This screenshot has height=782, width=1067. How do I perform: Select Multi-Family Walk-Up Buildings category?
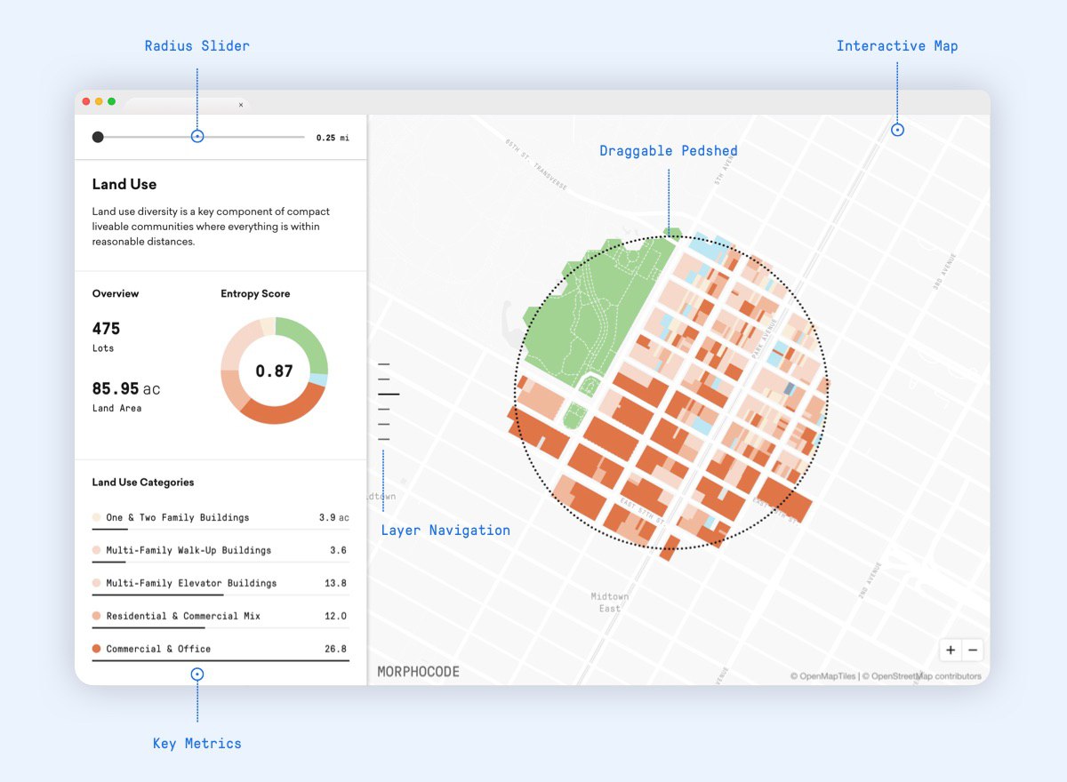pyautogui.click(x=221, y=551)
